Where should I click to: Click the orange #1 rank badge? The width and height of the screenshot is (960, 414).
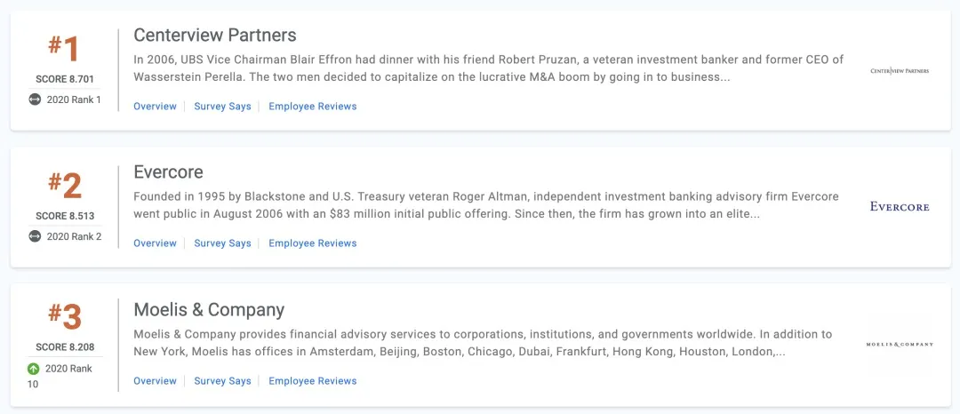point(64,50)
